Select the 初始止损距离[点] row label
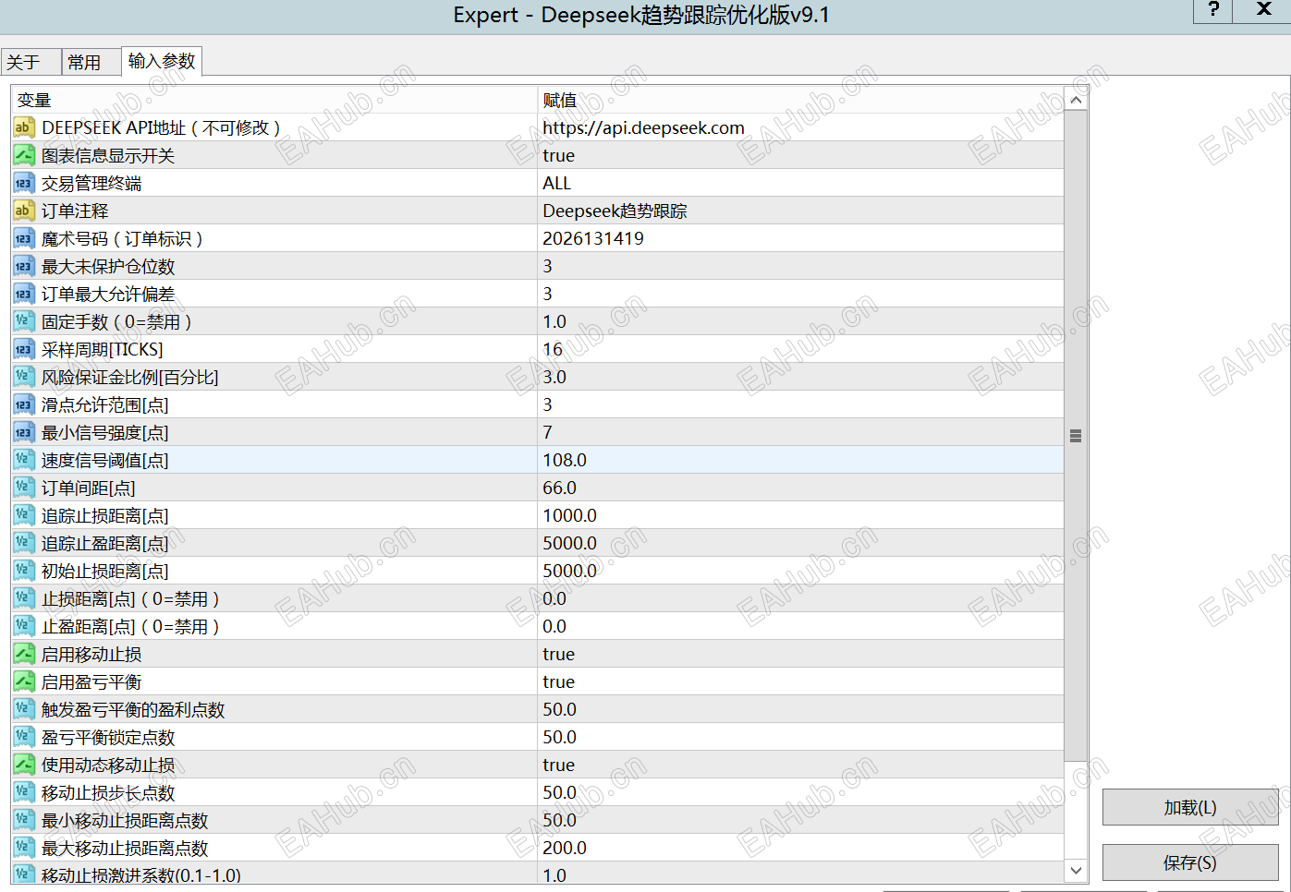This screenshot has height=892, width=1291. [x=105, y=571]
